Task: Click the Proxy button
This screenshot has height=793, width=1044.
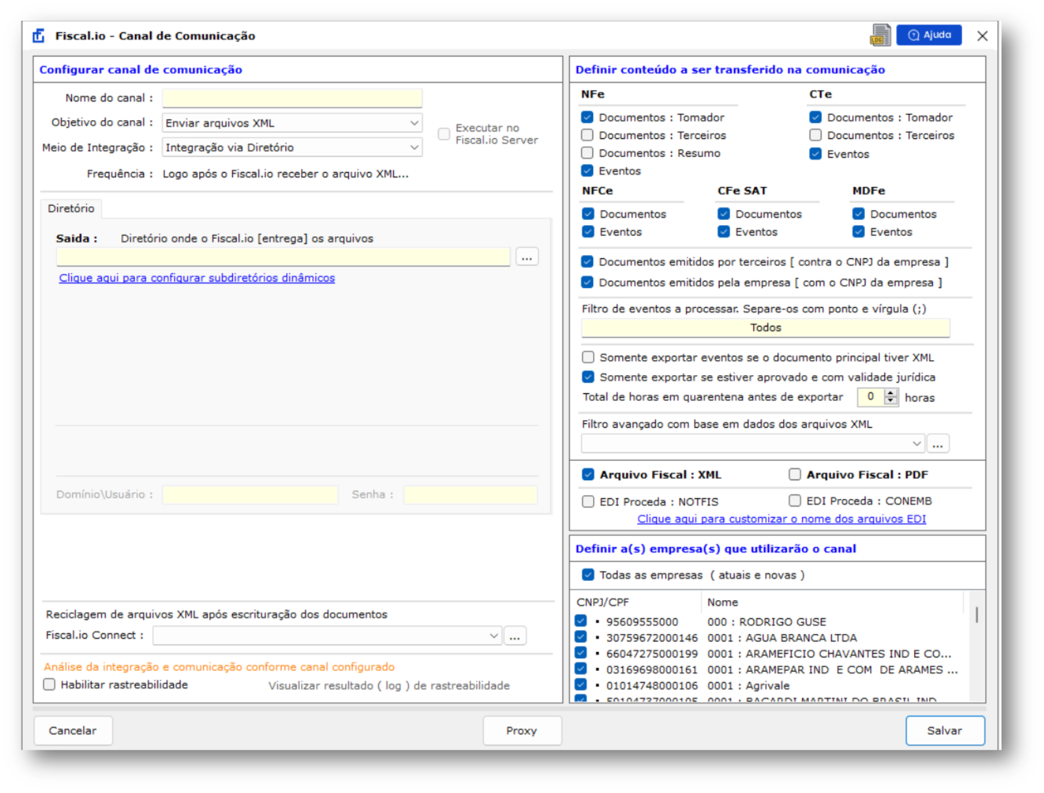Action: [522, 731]
